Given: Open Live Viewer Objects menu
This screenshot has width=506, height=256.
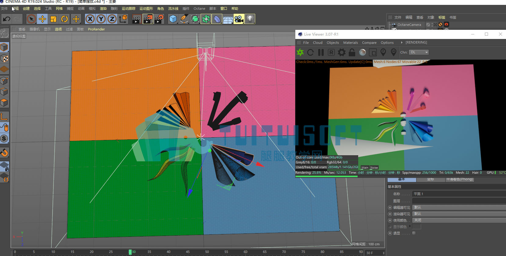Looking at the screenshot, I should pyautogui.click(x=333, y=43).
